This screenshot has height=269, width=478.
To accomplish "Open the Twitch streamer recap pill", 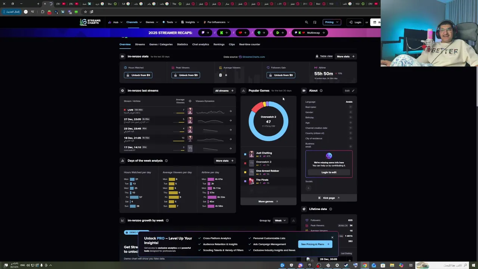I will click(205, 33).
